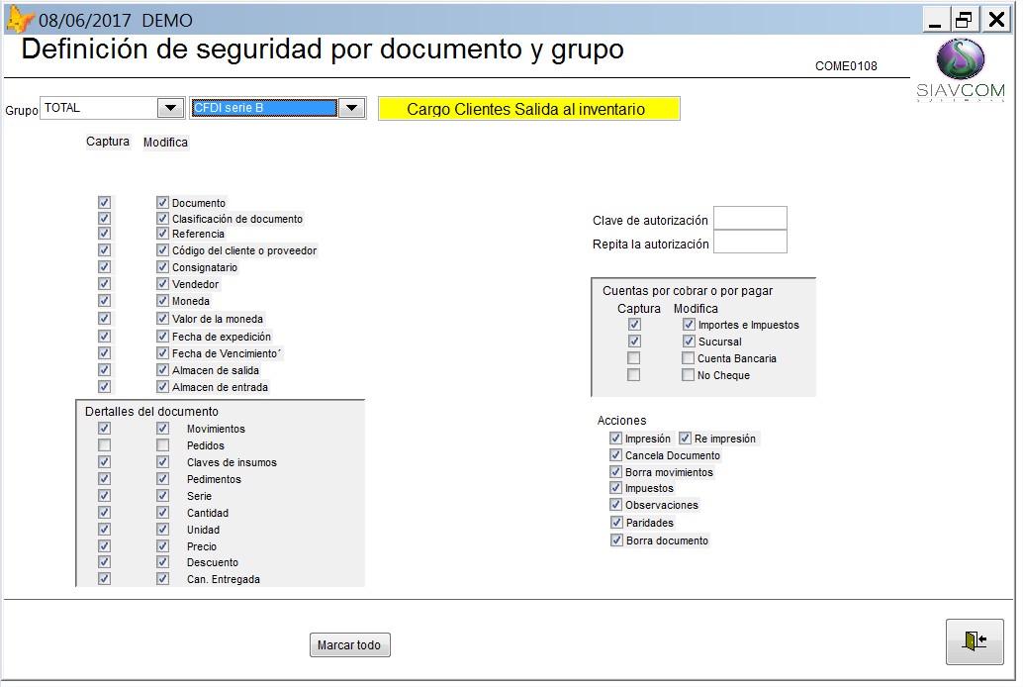Click the SIAVCOM logo
This screenshot has height=687, width=1023.
coord(961,69)
